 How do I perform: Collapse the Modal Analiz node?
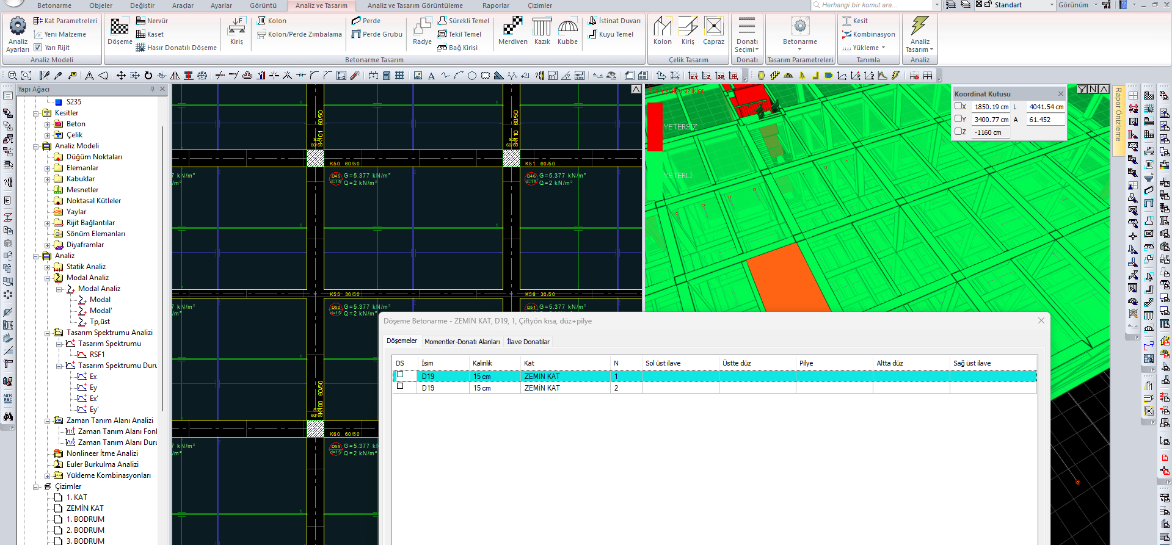(48, 278)
